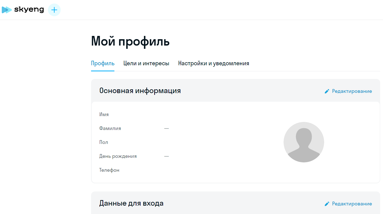
Task: Open the Настройки и уведомления tab
Action: coord(214,63)
